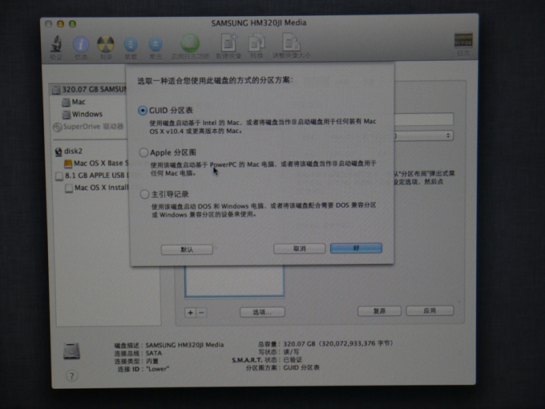Image resolution: width=545 pixels, height=409 pixels.
Task: Choose the Apple partition map radio button
Action: (x=143, y=152)
